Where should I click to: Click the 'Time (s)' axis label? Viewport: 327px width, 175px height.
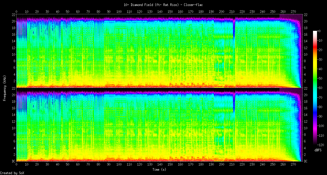[159, 169]
